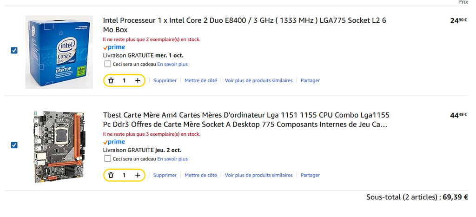Image resolution: width=476 pixels, height=217 pixels.
Task: Click Supprimer for the Tbest motherboard
Action: pyautogui.click(x=165, y=175)
